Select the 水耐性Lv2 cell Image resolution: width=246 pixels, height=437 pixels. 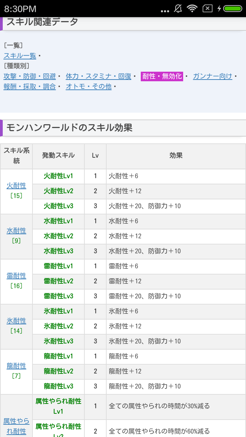[58, 236]
